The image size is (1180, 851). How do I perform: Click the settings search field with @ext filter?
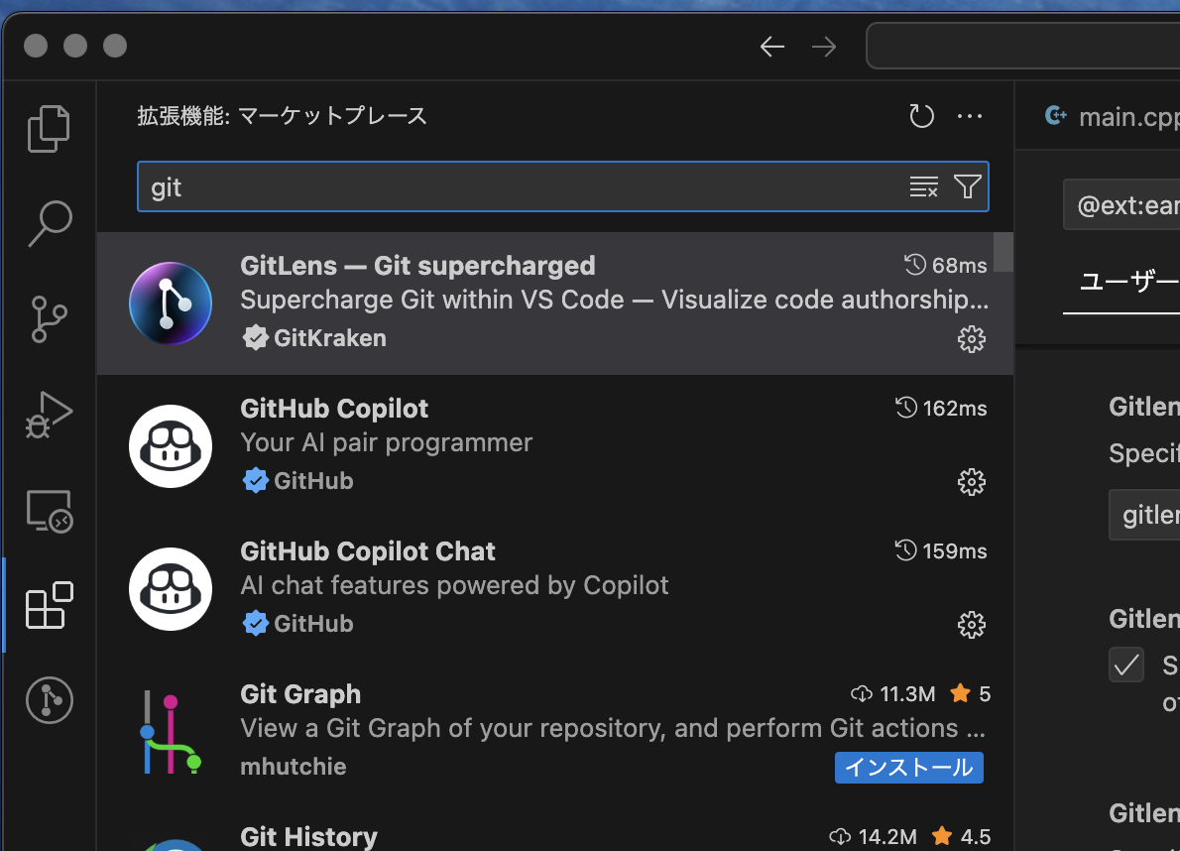coord(1121,204)
